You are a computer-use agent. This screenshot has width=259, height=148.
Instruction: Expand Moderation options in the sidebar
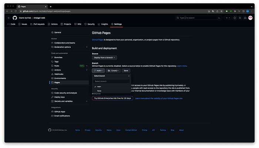pyautogui.click(x=62, y=47)
